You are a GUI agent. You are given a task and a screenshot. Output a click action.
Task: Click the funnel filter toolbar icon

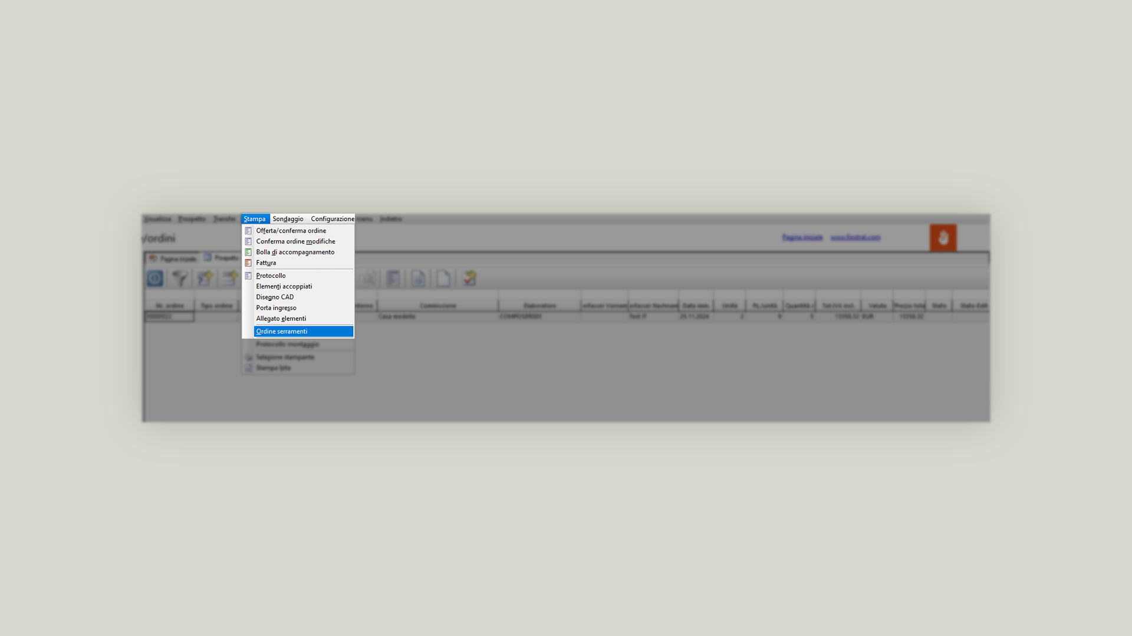coord(180,279)
